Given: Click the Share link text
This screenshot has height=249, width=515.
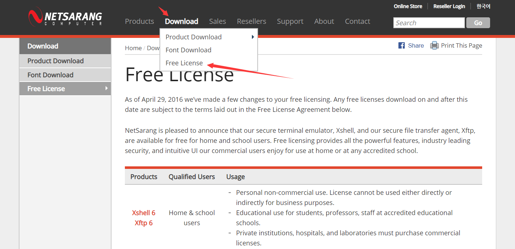Looking at the screenshot, I should pos(416,45).
